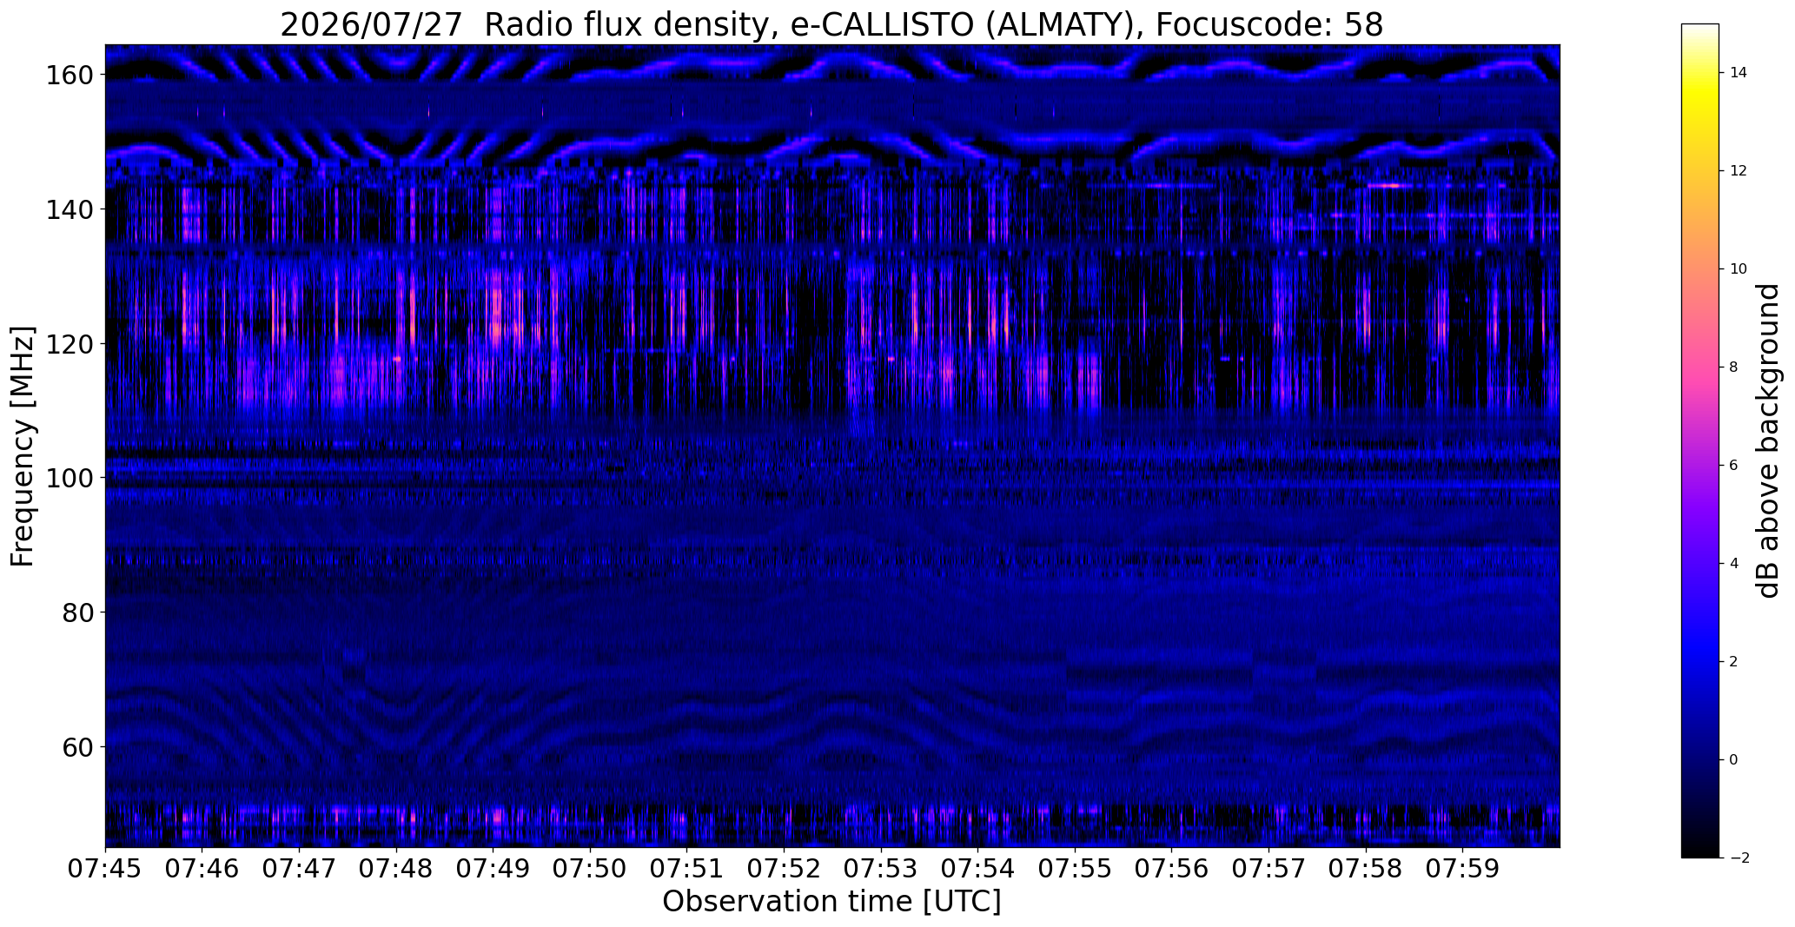Click the 80 MHz frequency tick label

coord(78,612)
